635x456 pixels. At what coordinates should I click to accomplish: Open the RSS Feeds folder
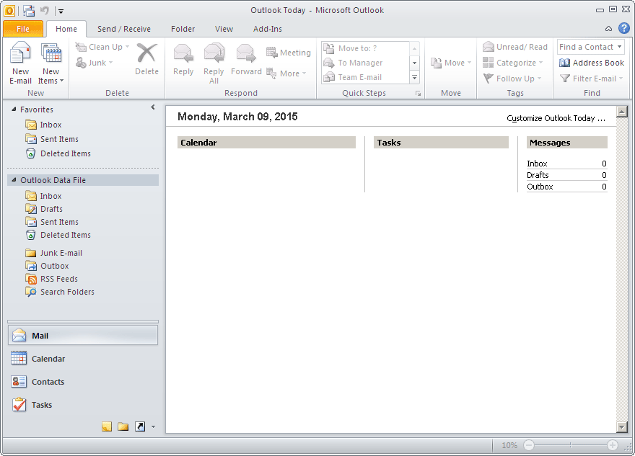pos(51,279)
